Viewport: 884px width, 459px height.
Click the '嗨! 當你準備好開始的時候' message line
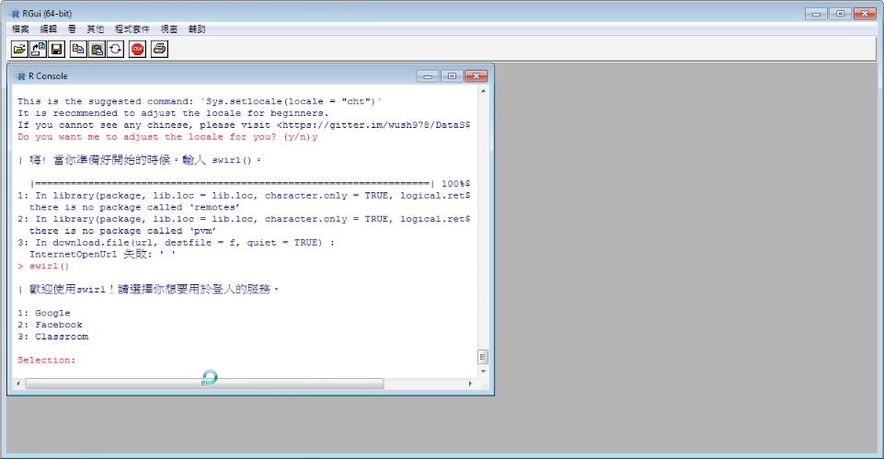140,160
